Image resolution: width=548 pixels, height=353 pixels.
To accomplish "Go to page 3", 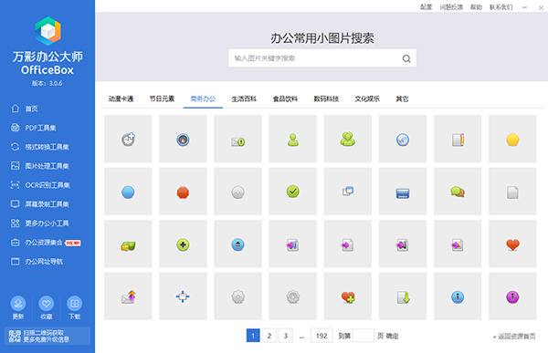I will [286, 336].
